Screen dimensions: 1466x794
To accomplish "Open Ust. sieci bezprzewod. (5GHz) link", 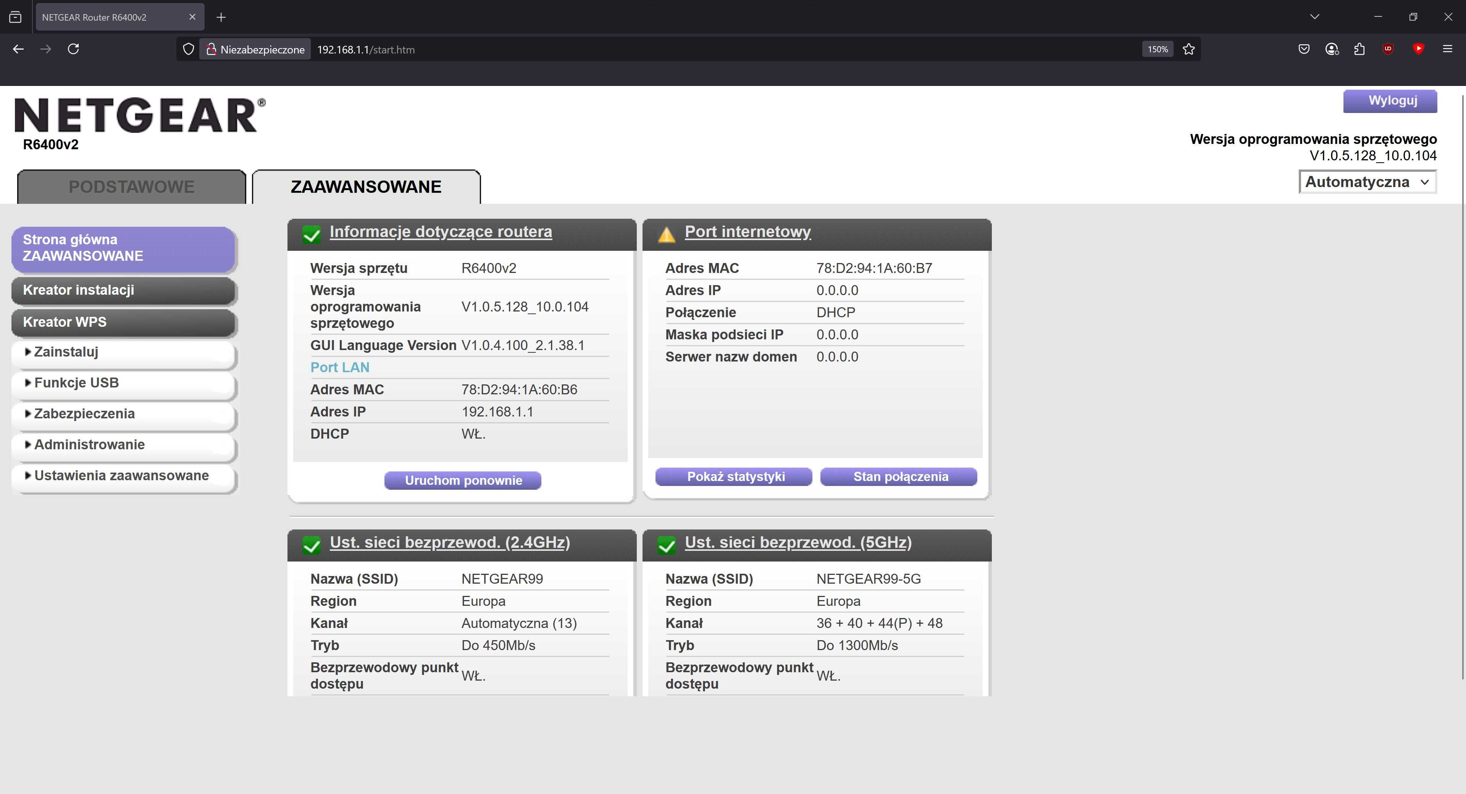I will [798, 542].
